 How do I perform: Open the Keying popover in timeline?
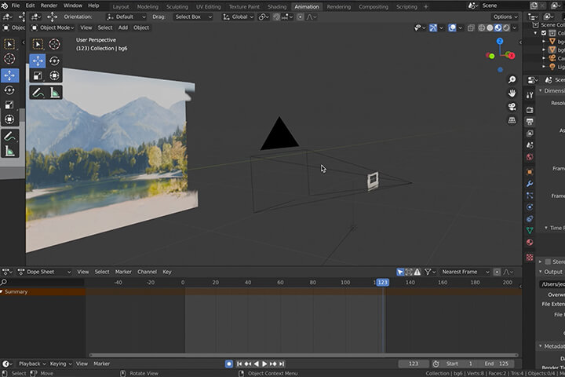coord(60,364)
